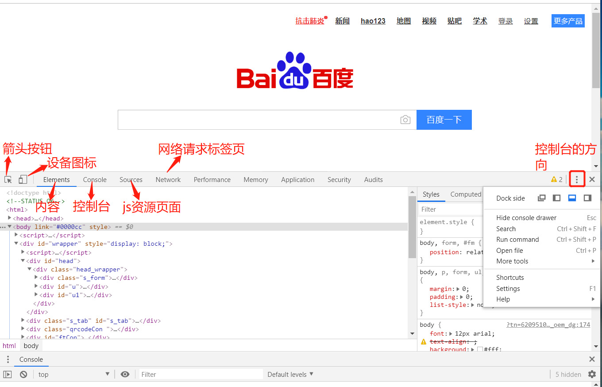602x387 pixels.
Task: Collapse the body element node
Action: point(10,227)
